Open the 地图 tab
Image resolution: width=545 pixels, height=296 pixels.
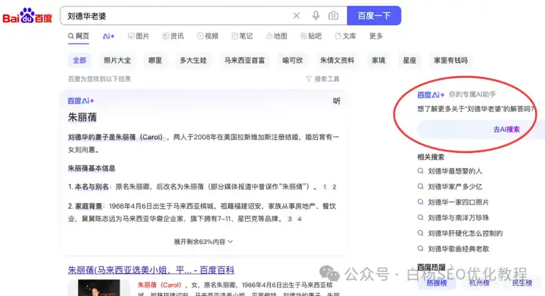pos(277,36)
